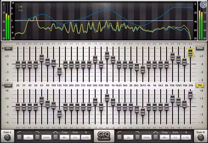This screenshot has height=143, width=208.
Task: Click the R-In legend label
Action: (x=21, y=10)
